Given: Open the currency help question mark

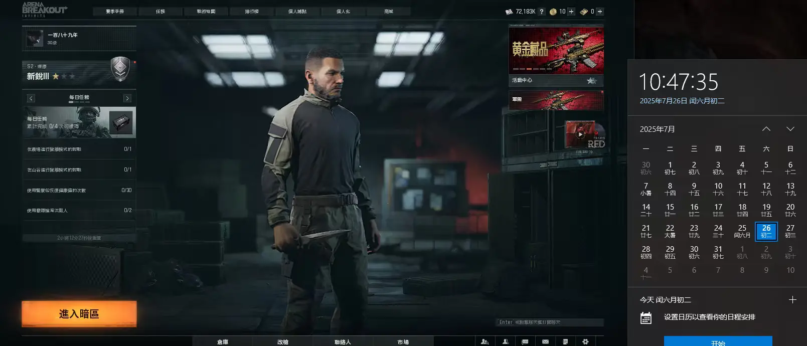Looking at the screenshot, I should (542, 12).
